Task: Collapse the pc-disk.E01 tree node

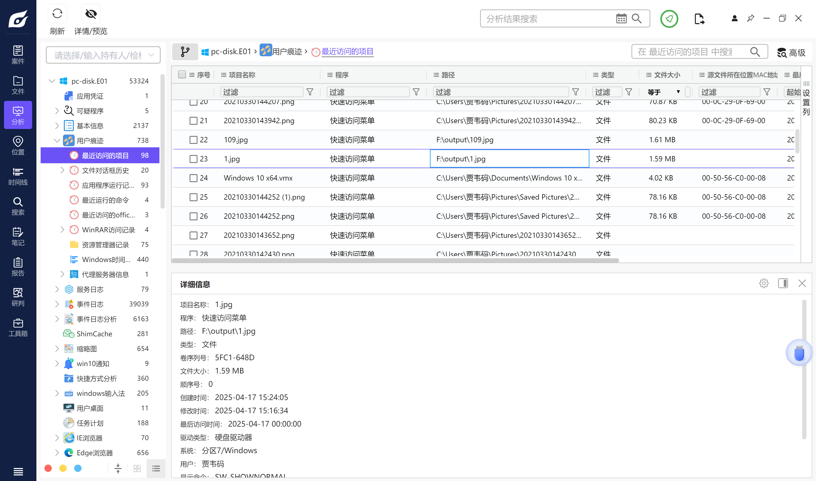Action: click(x=52, y=81)
